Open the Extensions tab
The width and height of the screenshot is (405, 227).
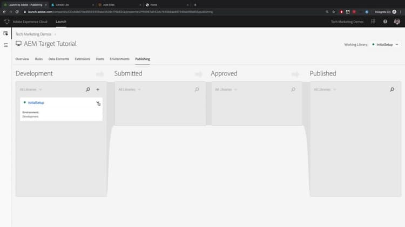click(83, 59)
